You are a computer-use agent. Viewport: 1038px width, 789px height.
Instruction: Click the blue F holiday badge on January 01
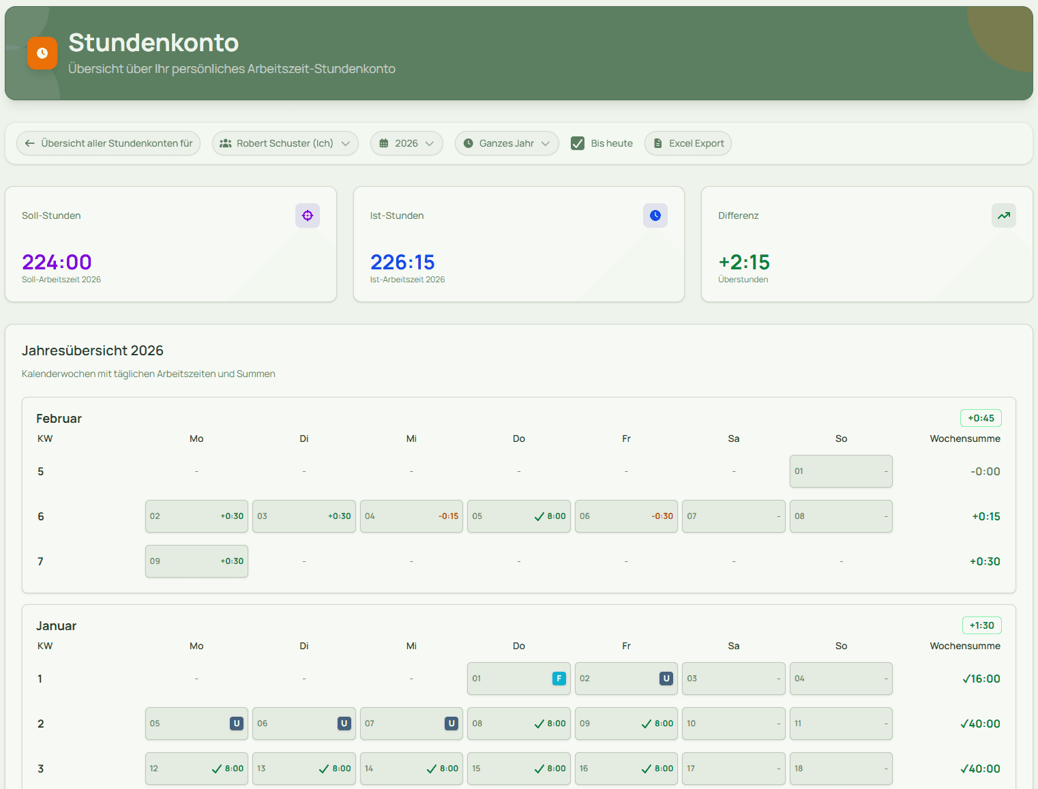click(559, 679)
